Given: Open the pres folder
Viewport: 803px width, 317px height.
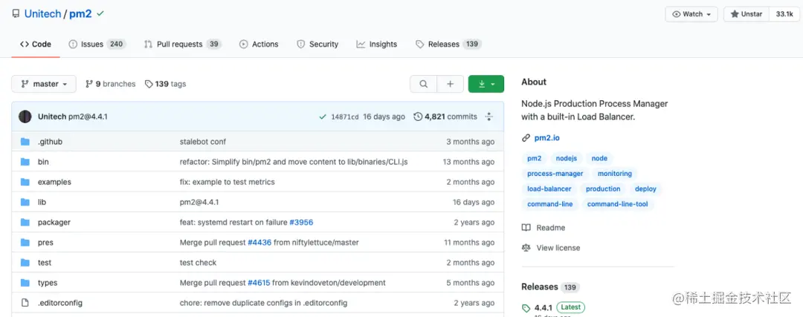Looking at the screenshot, I should click(x=45, y=242).
